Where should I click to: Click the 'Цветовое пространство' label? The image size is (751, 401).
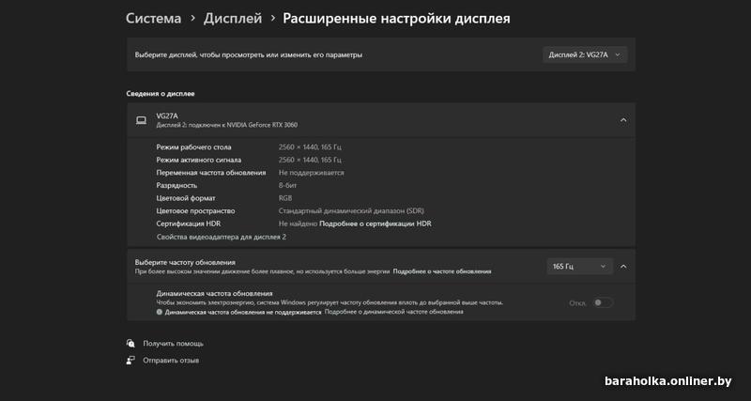[x=195, y=210]
